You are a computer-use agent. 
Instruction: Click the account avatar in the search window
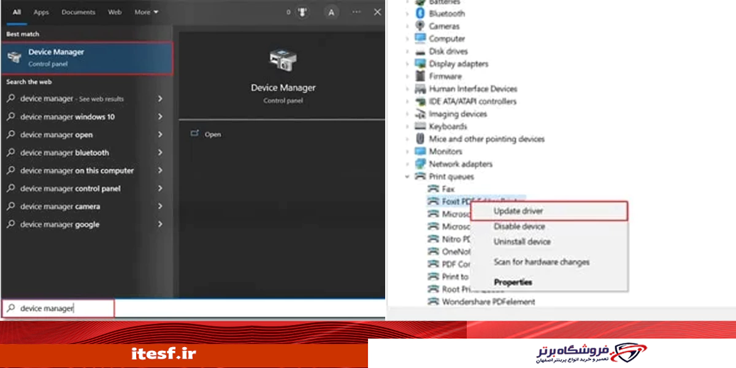tap(331, 12)
